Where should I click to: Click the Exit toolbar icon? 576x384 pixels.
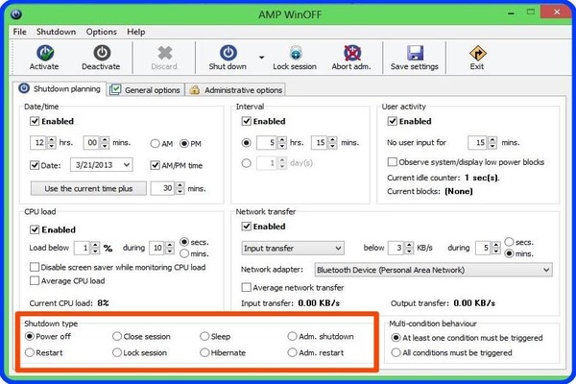click(477, 54)
